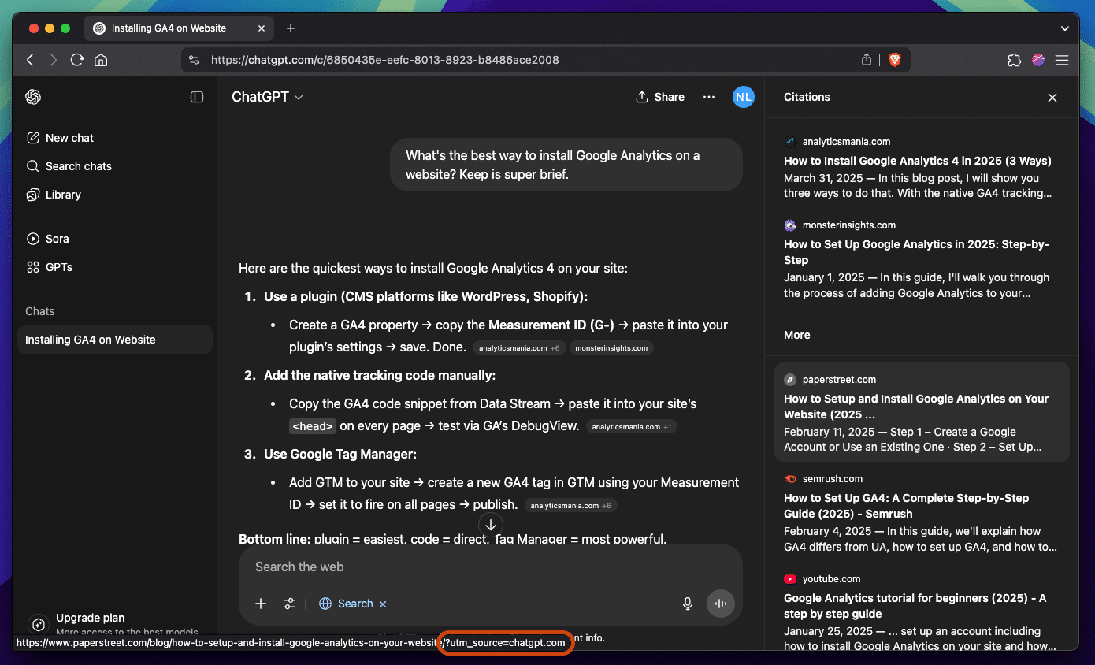
Task: Click the source chip under Google Tag Manager step
Action: coord(572,505)
